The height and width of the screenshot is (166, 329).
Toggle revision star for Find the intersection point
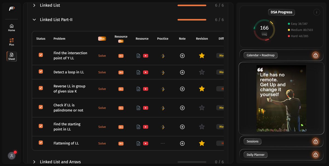tap(202, 56)
